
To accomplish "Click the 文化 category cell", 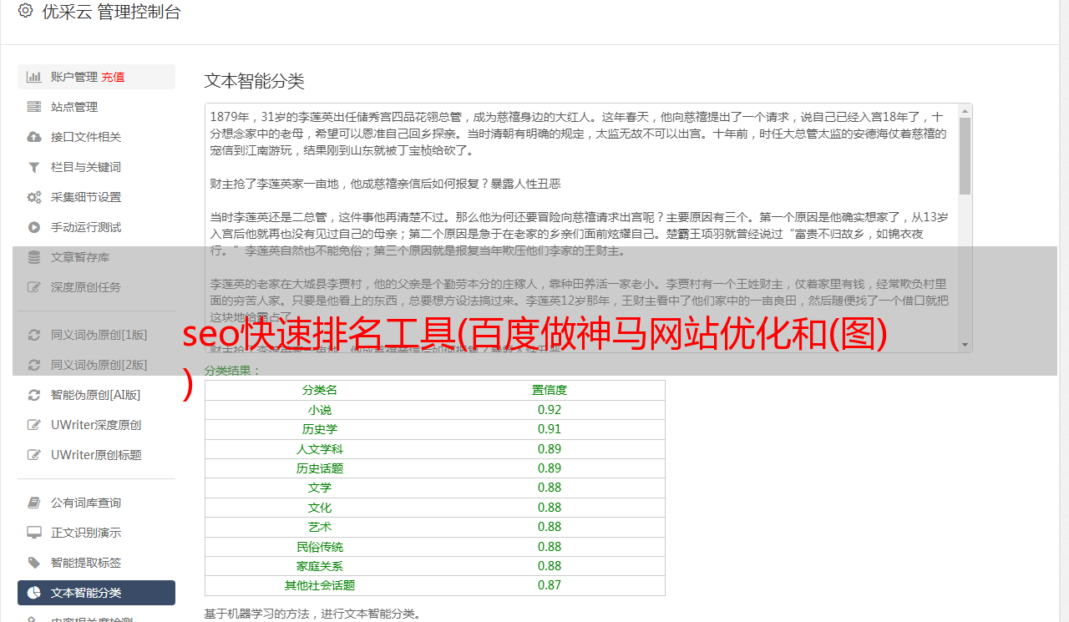I will pos(320,508).
